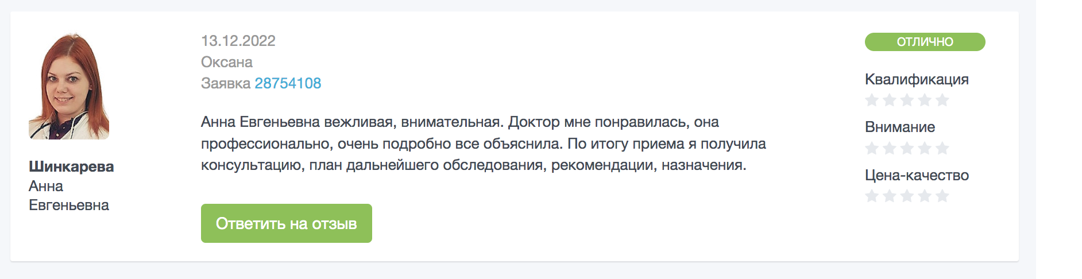
Task: Click first star under Цена-качество
Action: click(872, 196)
